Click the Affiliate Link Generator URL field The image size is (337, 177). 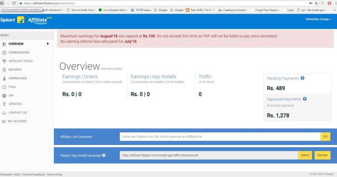pyautogui.click(x=220, y=137)
